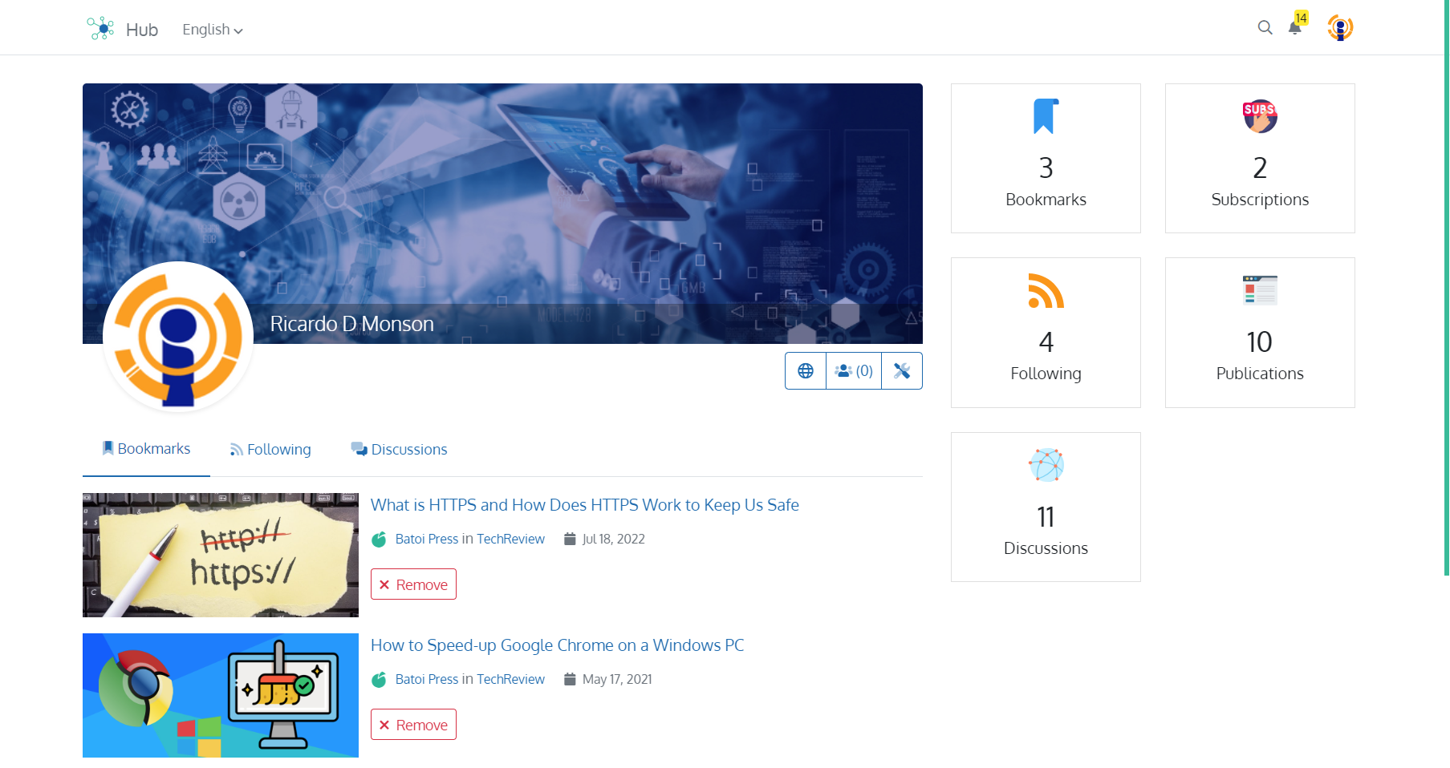
Task: Click the date Jul 18, 2022
Action: point(614,539)
